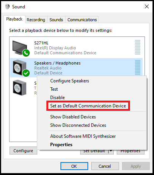The width and height of the screenshot is (154, 175).
Task: Click the S271HL monitor device icon
Action: point(20,48)
